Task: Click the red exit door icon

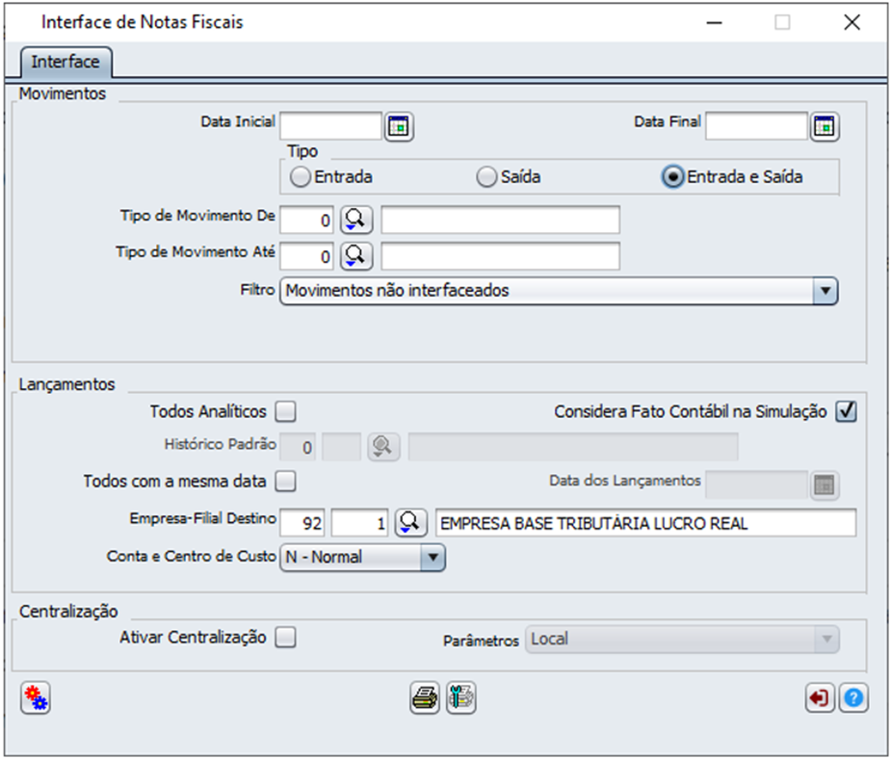Action: pyautogui.click(x=820, y=697)
